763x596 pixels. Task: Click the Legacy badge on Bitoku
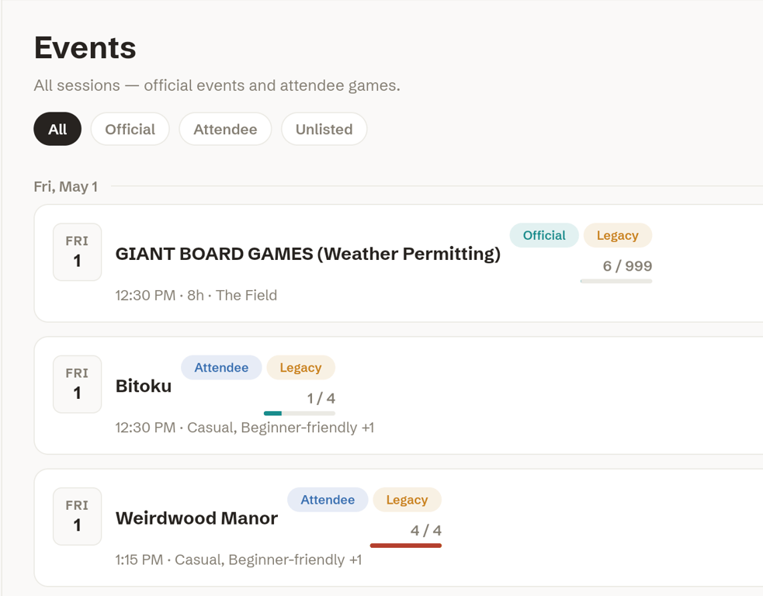tap(300, 367)
